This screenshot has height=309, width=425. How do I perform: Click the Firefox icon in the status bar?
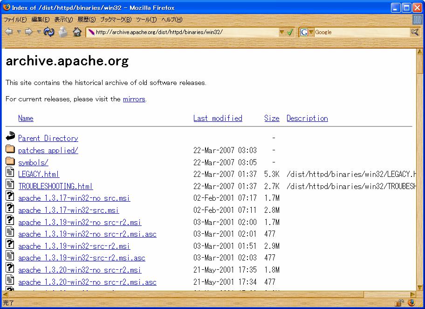coord(411,302)
